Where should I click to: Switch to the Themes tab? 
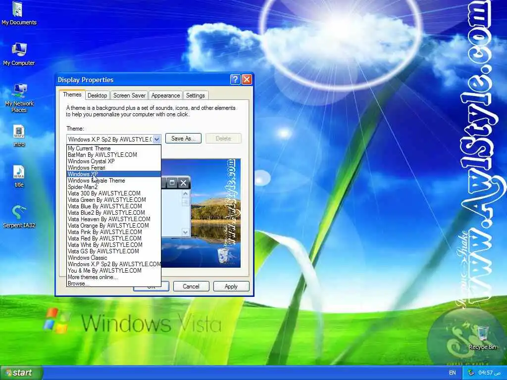(72, 95)
